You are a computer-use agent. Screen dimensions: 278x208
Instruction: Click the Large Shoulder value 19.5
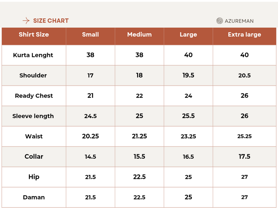click(188, 75)
